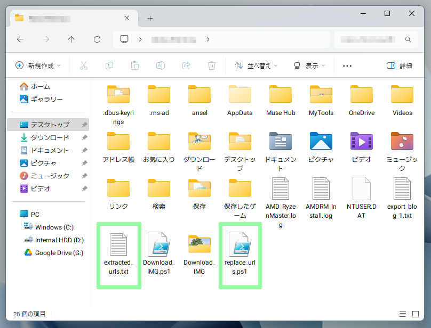Open the 表示 view dropdown
431x328 pixels.
point(309,65)
